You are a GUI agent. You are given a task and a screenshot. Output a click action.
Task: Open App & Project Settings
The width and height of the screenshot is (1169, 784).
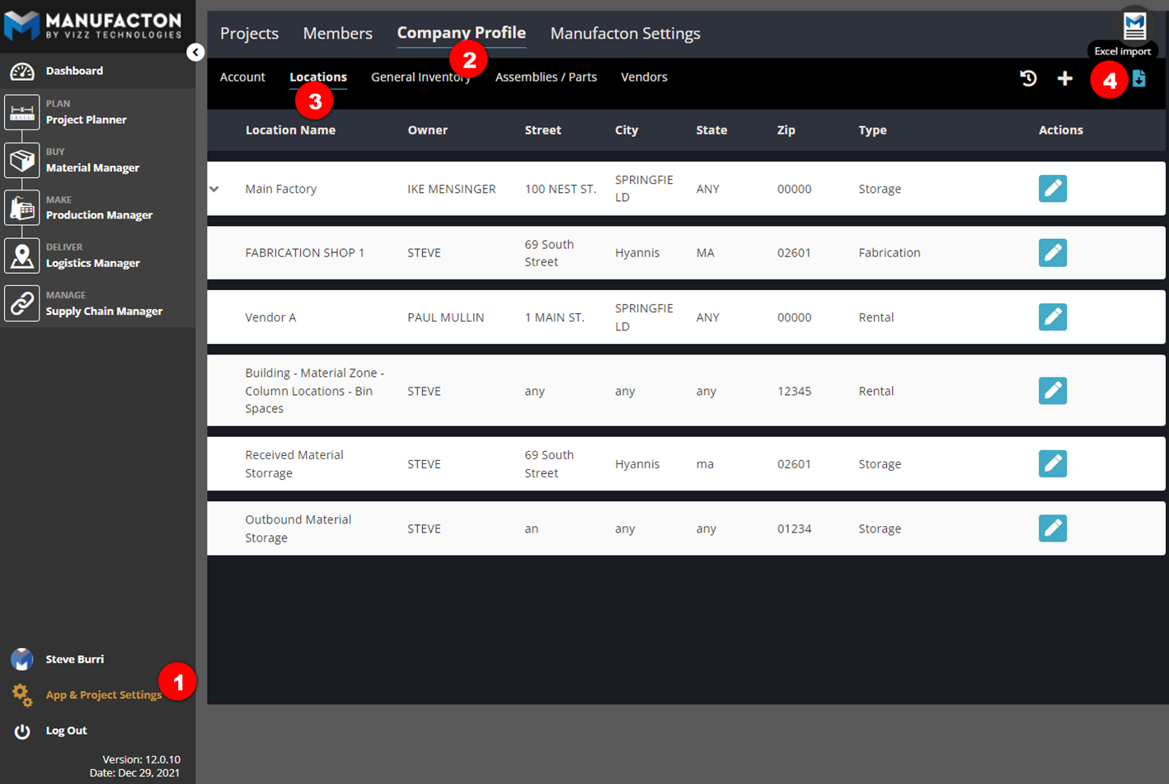coord(102,695)
